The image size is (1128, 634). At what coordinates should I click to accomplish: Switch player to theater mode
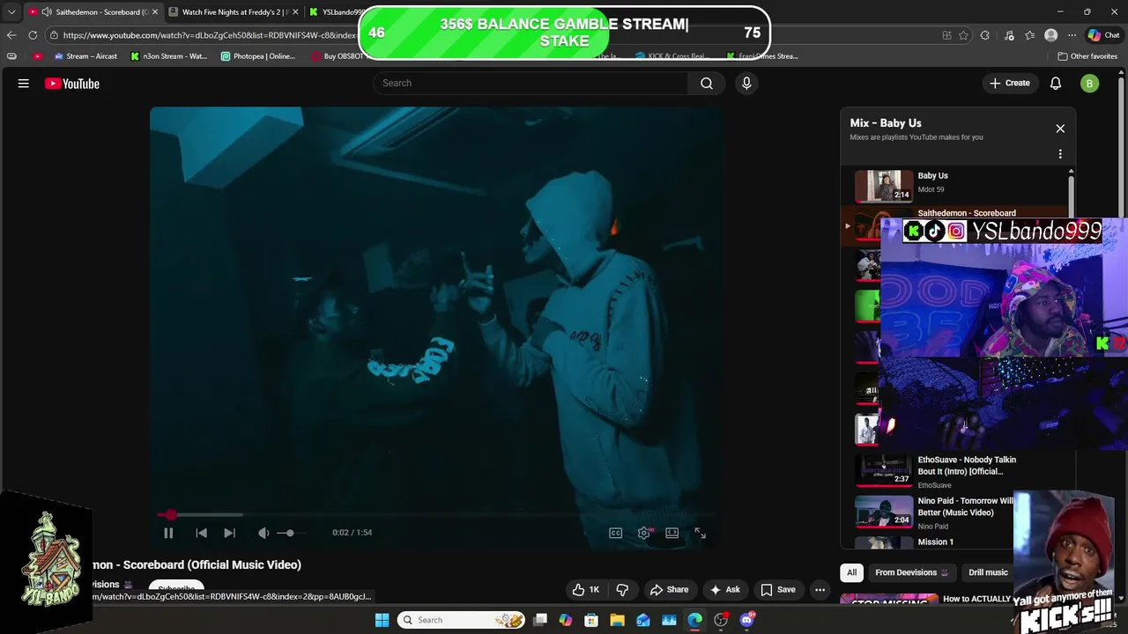coord(672,533)
